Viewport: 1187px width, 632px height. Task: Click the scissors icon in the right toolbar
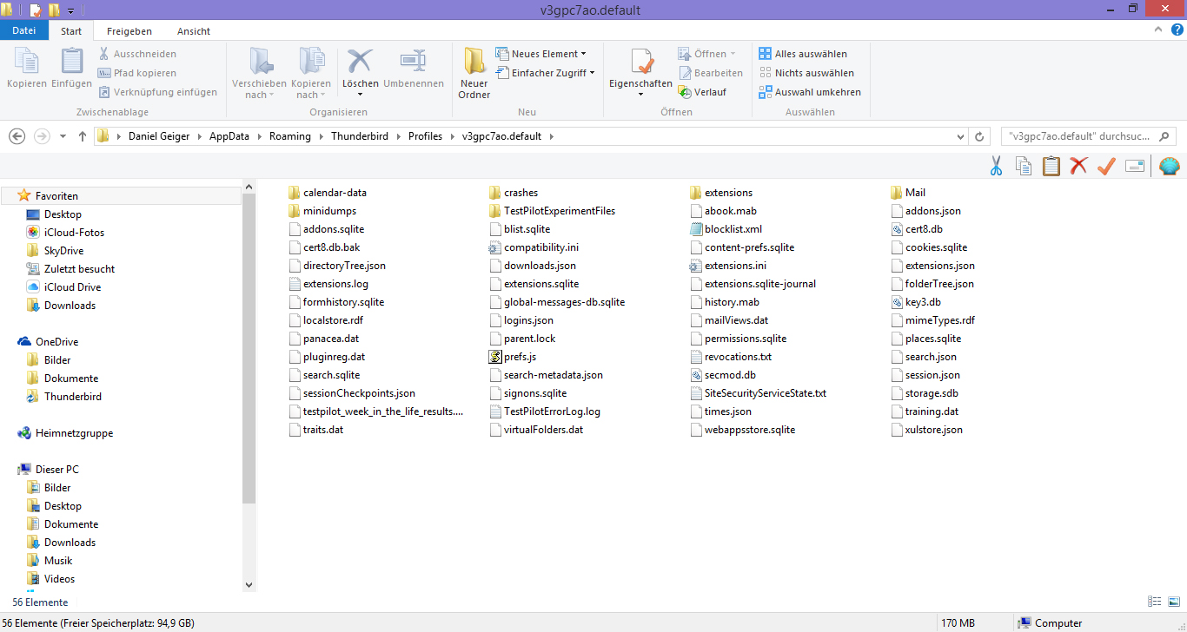997,166
